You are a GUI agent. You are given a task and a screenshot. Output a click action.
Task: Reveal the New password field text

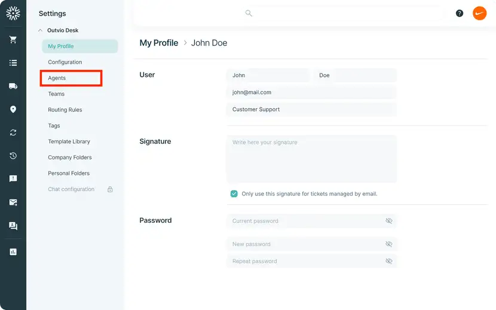point(389,244)
